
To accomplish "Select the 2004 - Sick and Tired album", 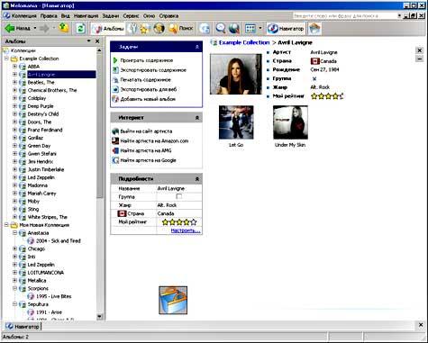I will (59, 240).
